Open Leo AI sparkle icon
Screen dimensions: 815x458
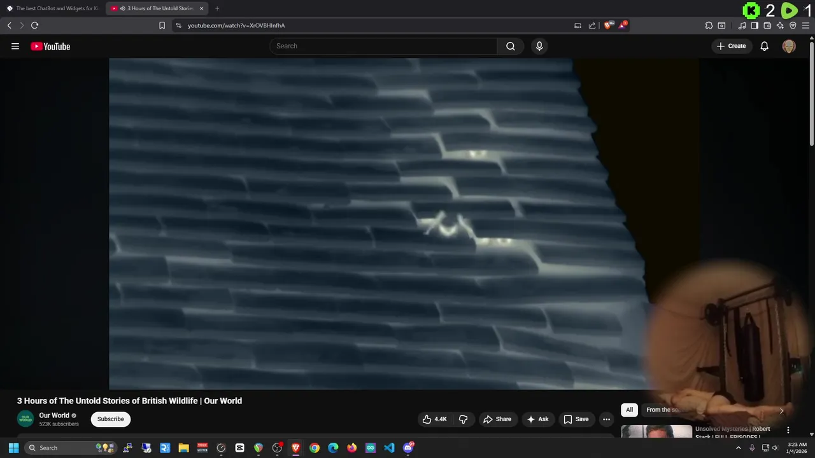pos(780,25)
